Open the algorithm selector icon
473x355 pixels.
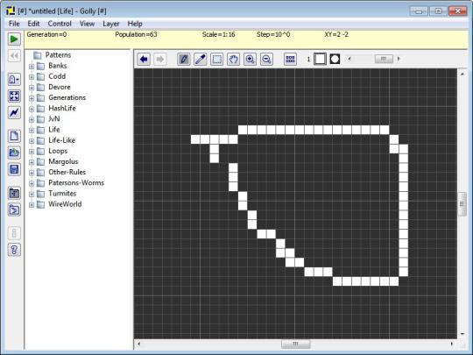pyautogui.click(x=14, y=80)
